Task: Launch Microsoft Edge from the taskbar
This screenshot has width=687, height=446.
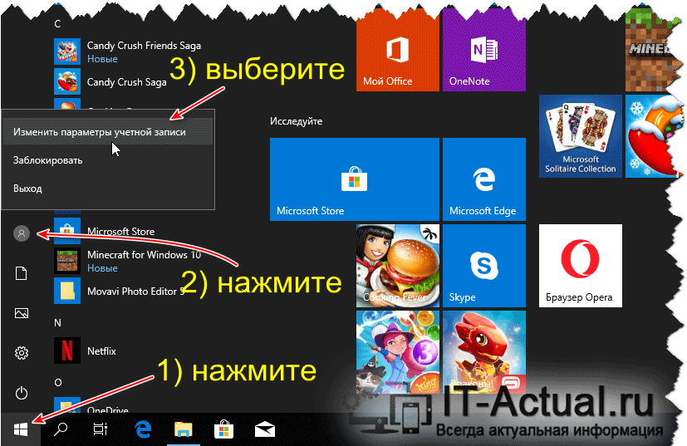Action: tap(143, 429)
